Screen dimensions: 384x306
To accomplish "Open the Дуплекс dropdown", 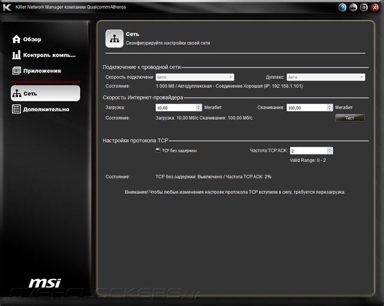I will [326, 77].
